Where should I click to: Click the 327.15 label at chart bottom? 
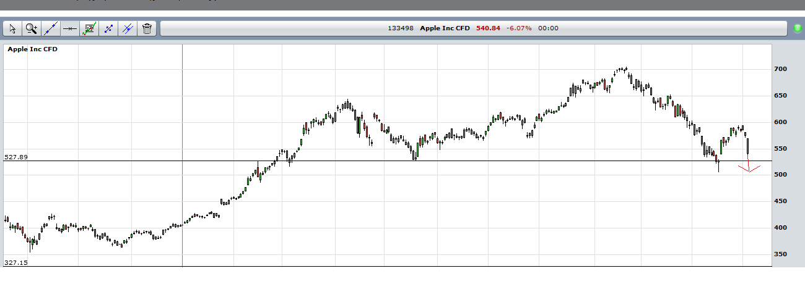click(x=16, y=262)
